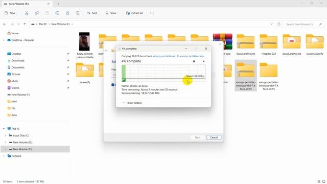Click Cancel in the Extract dialog
327x184 pixels.
214,137
